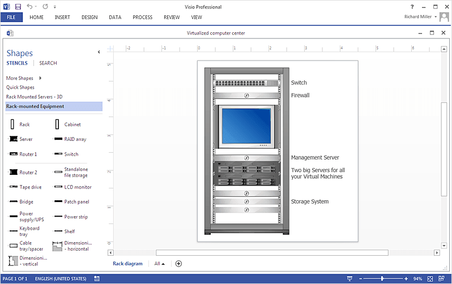Open the All pages dropdown
Image resolution: width=452 pixels, height=284 pixels.
[159, 264]
